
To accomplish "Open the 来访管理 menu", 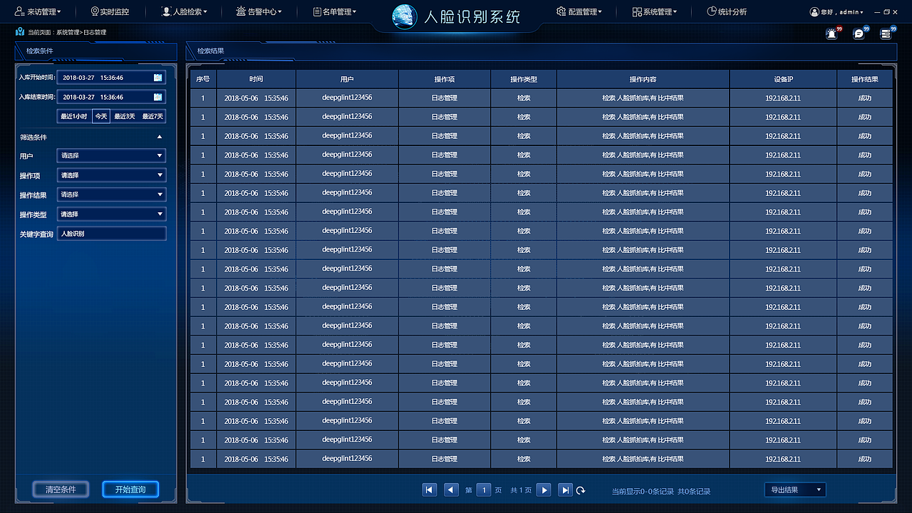I will [38, 11].
